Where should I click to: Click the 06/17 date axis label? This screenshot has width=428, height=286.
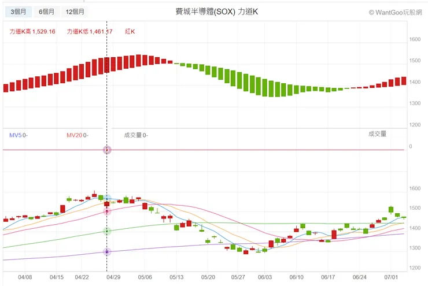328,277
